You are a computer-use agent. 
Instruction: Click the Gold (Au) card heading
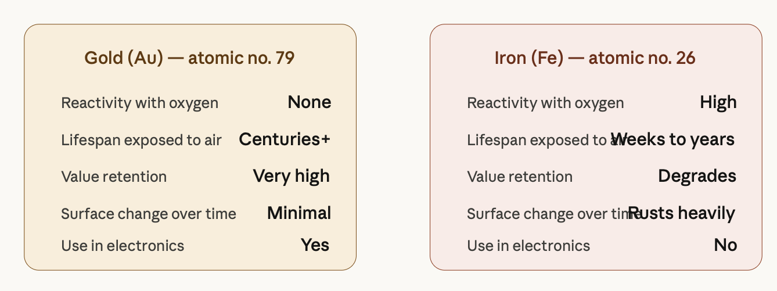(x=189, y=58)
